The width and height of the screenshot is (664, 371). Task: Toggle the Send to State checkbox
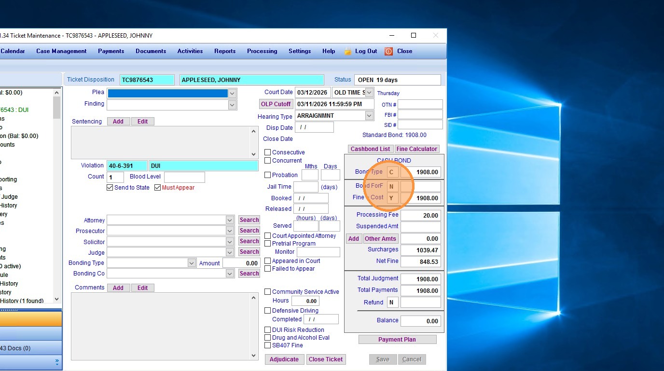tap(110, 188)
